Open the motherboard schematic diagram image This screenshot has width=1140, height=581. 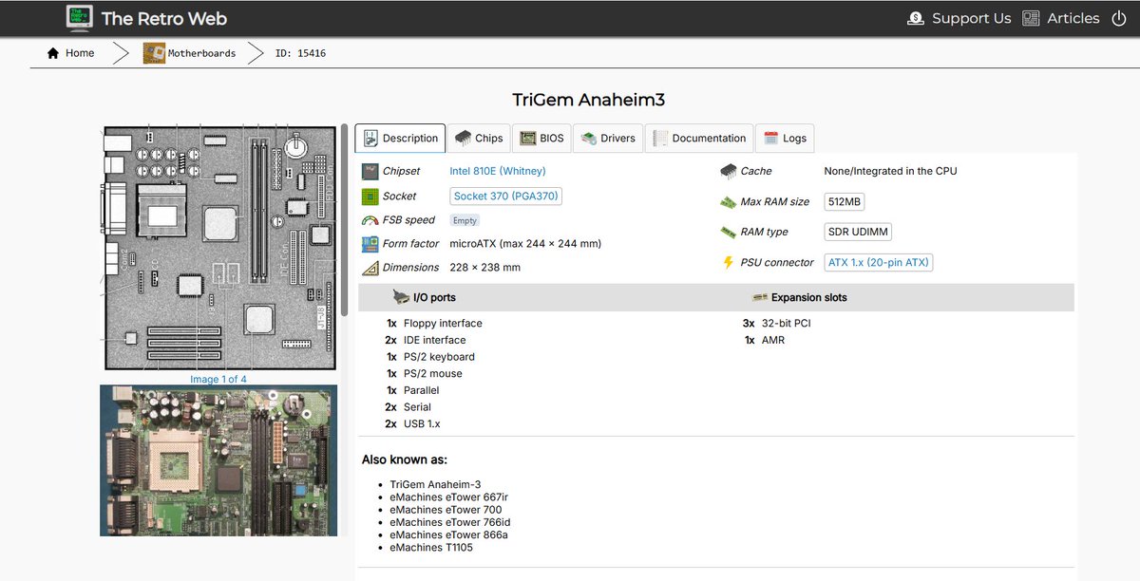click(218, 248)
